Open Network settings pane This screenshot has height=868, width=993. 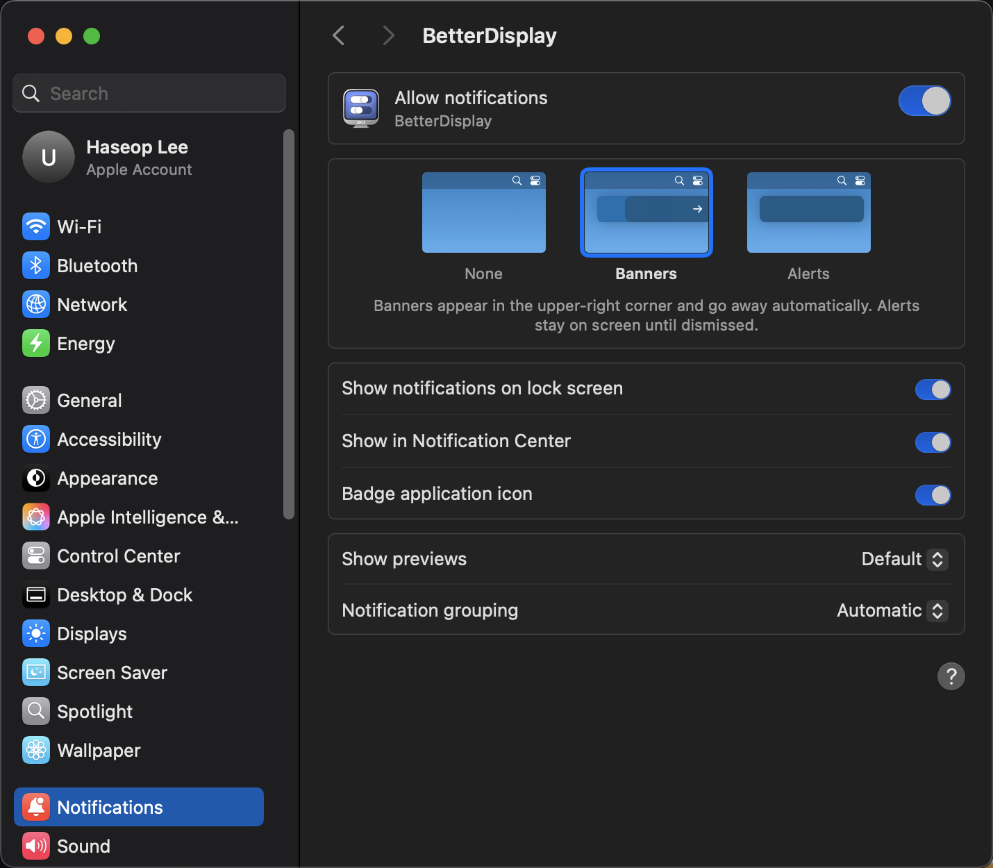(x=139, y=304)
